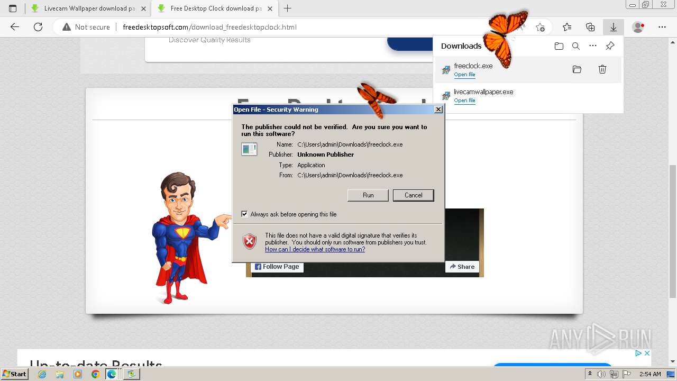Click livecamwallpaper.exe entry in Downloads
Screen dimensions: 677x381
pyautogui.click(x=528, y=95)
